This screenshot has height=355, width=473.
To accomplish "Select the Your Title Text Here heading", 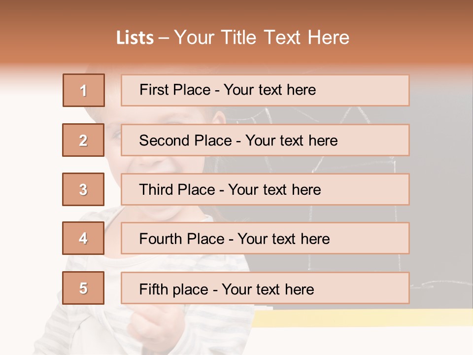I will [x=262, y=38].
